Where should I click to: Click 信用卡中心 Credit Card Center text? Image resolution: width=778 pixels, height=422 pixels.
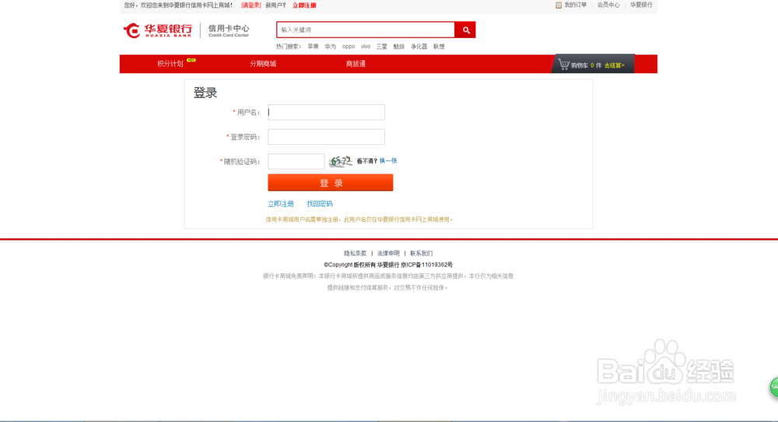click(x=229, y=31)
